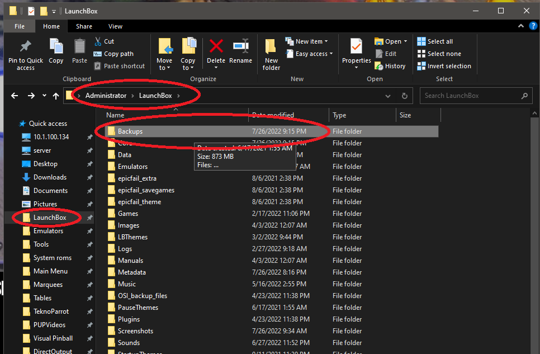Refresh the LaunchBox folder view
The image size is (540, 354).
tap(405, 96)
